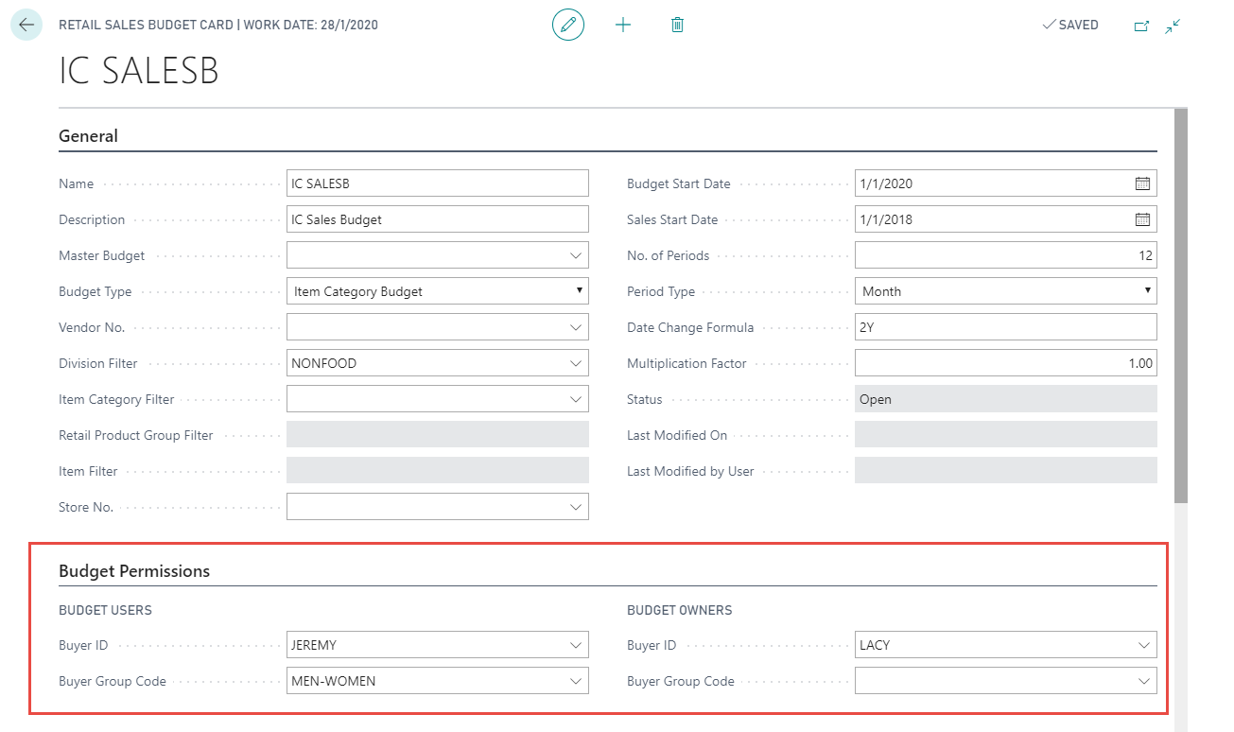
Task: Click the pencil edit icon
Action: (568, 25)
